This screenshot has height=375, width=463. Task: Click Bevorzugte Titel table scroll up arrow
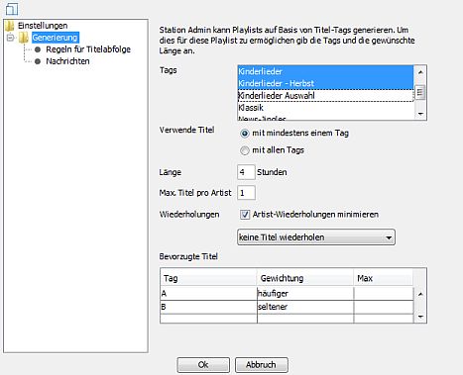(420, 294)
